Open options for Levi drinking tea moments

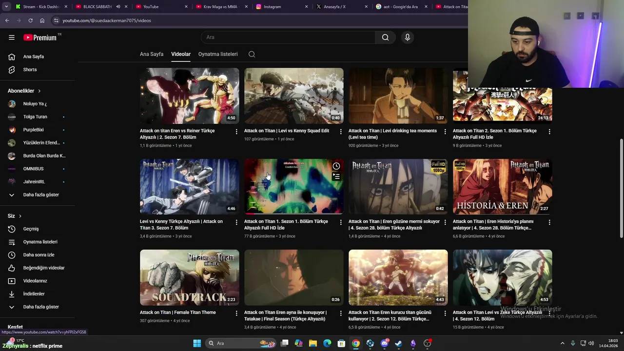point(445,132)
